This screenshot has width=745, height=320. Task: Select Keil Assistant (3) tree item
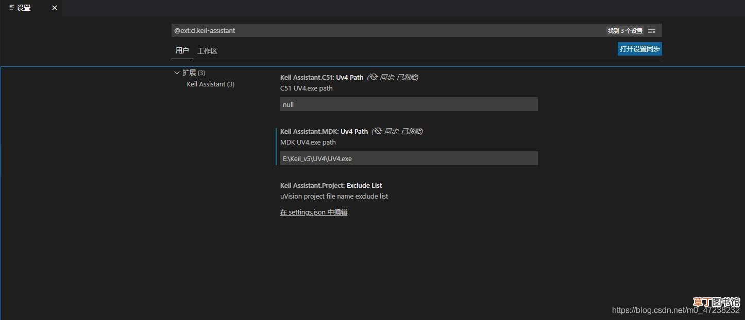pyautogui.click(x=210, y=84)
